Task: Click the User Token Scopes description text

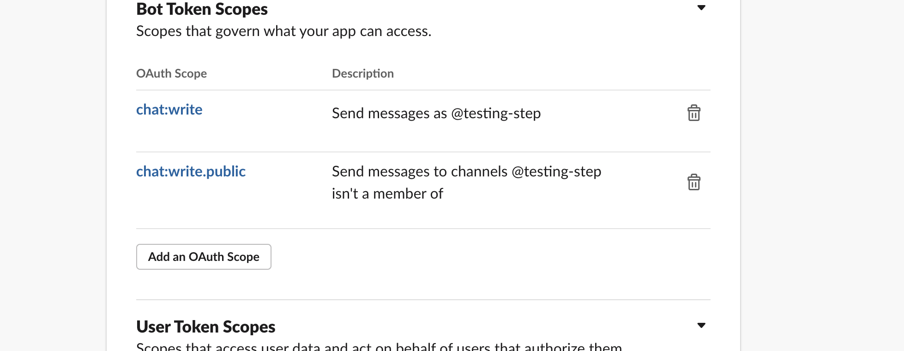Action: pos(379,346)
